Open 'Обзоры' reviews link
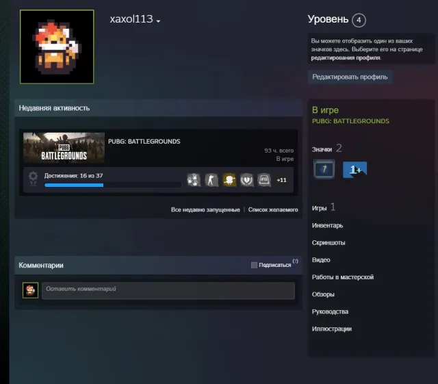The height and width of the screenshot is (384, 438). (x=323, y=294)
